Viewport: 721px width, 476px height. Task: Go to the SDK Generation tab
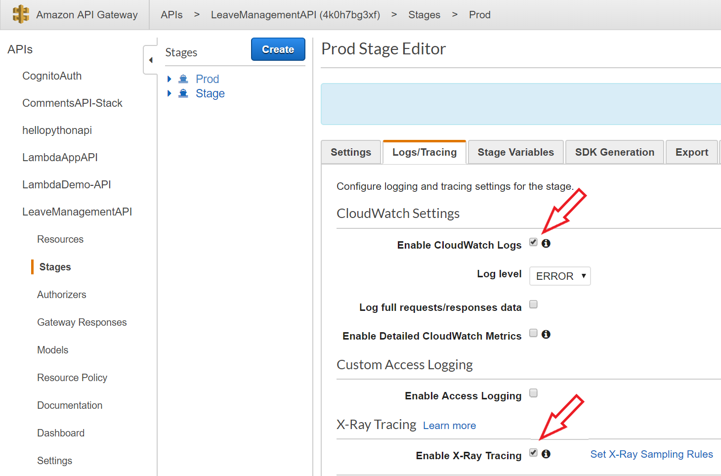click(615, 152)
